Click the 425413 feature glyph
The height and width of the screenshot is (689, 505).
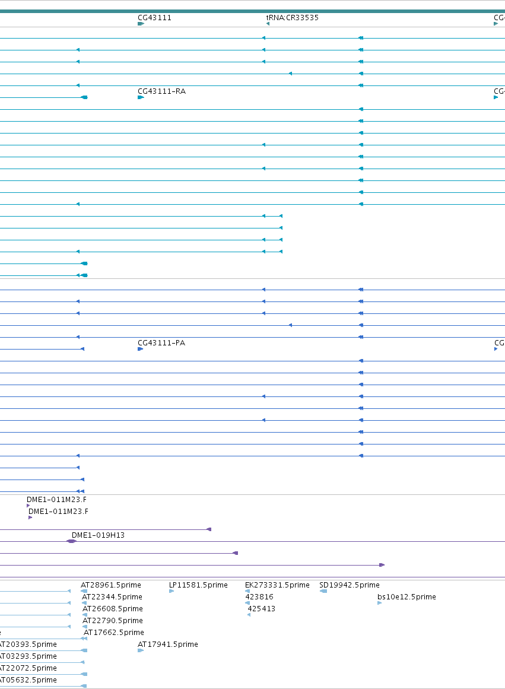click(249, 615)
